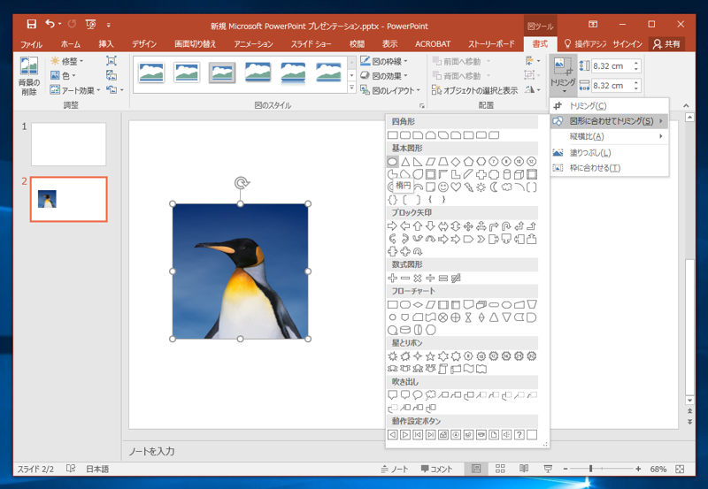This screenshot has height=489, width=708.
Task: Click the zoom slider in status bar
Action: point(591,469)
